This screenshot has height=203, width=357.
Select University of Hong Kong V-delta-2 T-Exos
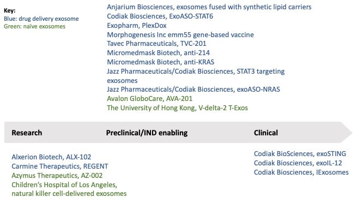177,108
